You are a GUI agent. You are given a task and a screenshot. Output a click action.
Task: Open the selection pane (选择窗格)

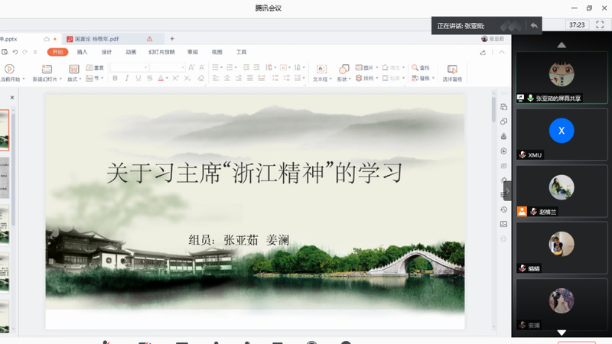pos(451,72)
